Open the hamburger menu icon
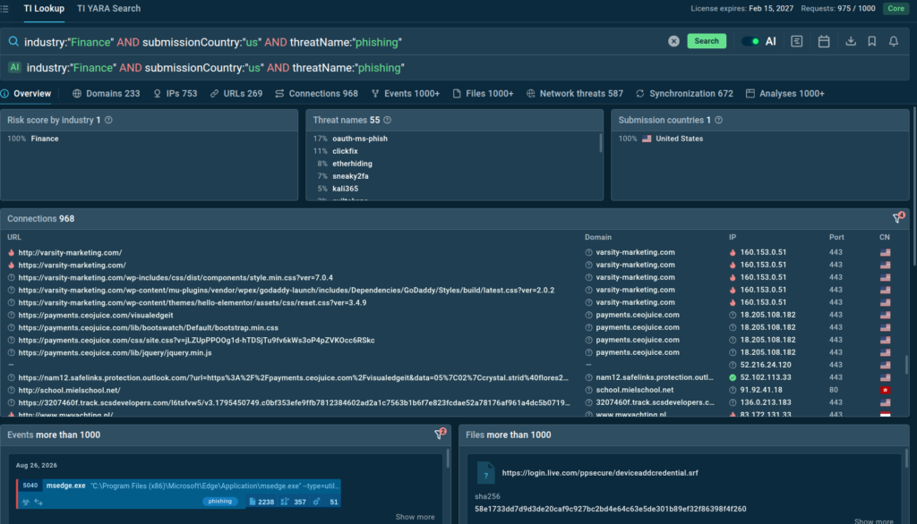 click(x=4, y=9)
